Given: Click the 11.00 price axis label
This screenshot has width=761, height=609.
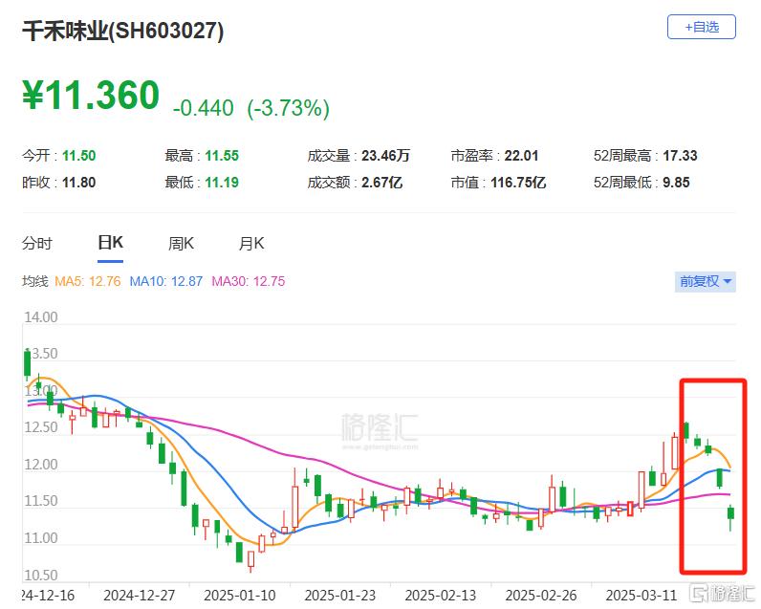Looking at the screenshot, I should tap(41, 538).
